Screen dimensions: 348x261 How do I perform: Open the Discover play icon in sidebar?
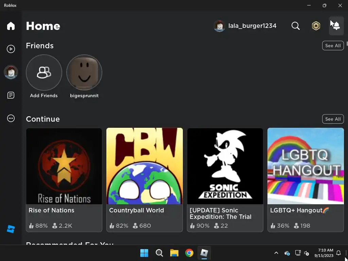11,49
